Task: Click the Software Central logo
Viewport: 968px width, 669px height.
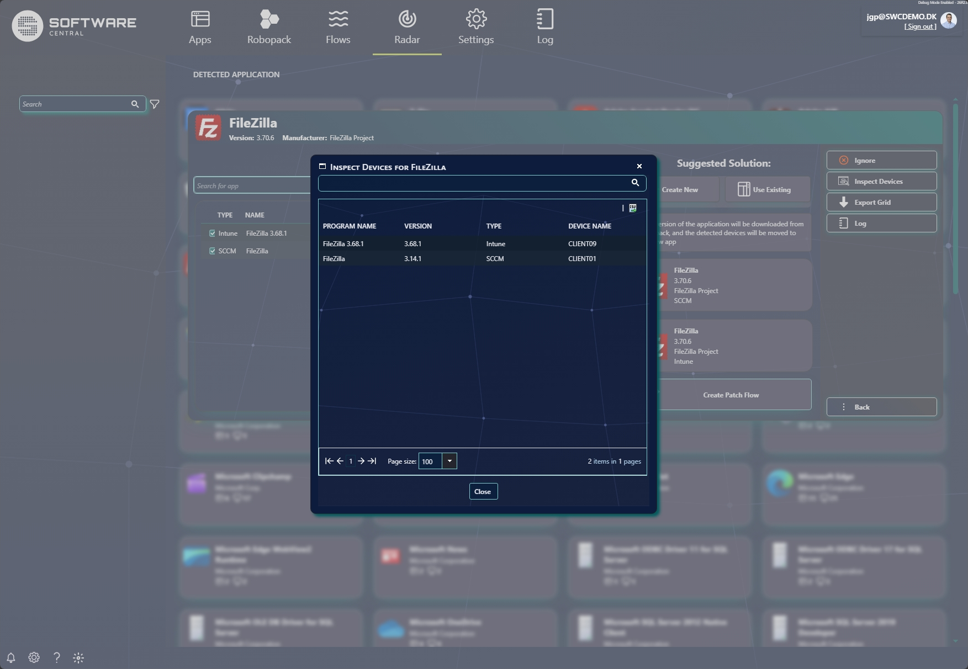Action: 74,26
